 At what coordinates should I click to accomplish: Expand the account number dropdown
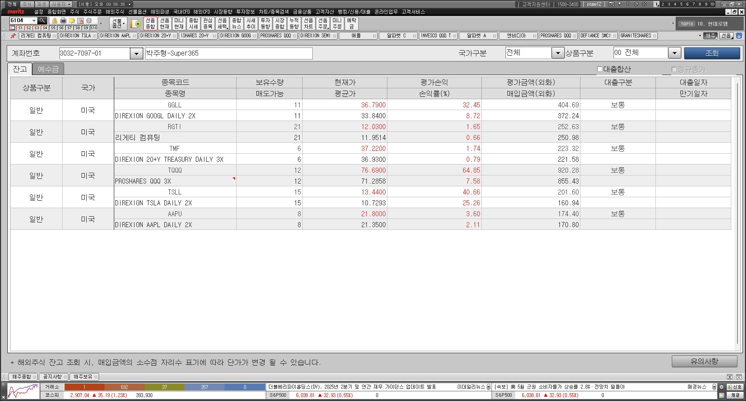[x=136, y=54]
